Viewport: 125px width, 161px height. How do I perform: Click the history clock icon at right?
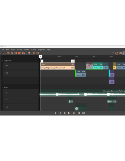coord(113,53)
